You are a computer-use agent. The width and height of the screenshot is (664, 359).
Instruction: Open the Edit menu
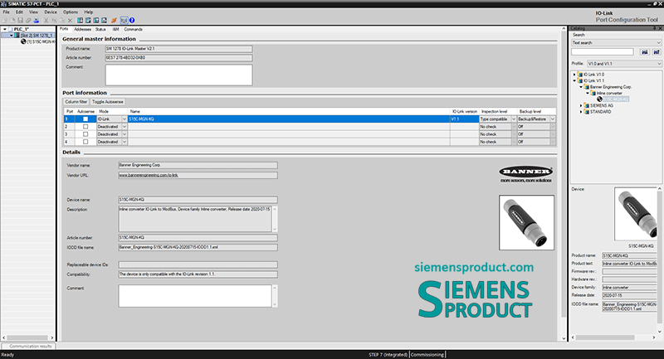19,12
